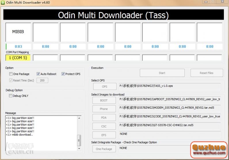The width and height of the screenshot is (229, 160).
Task: Click the MIBIB status box
Action: (18, 32)
